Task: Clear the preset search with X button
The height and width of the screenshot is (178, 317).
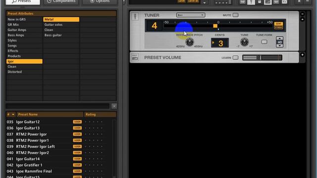Action: click(114, 106)
